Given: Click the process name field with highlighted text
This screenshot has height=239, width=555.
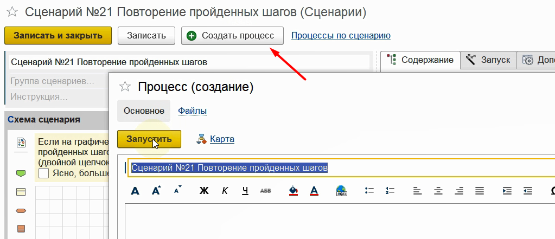Looking at the screenshot, I should tap(342, 167).
